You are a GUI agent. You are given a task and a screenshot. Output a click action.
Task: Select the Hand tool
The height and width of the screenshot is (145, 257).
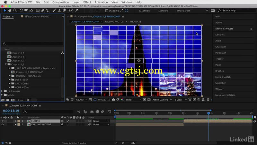coord(10,11)
